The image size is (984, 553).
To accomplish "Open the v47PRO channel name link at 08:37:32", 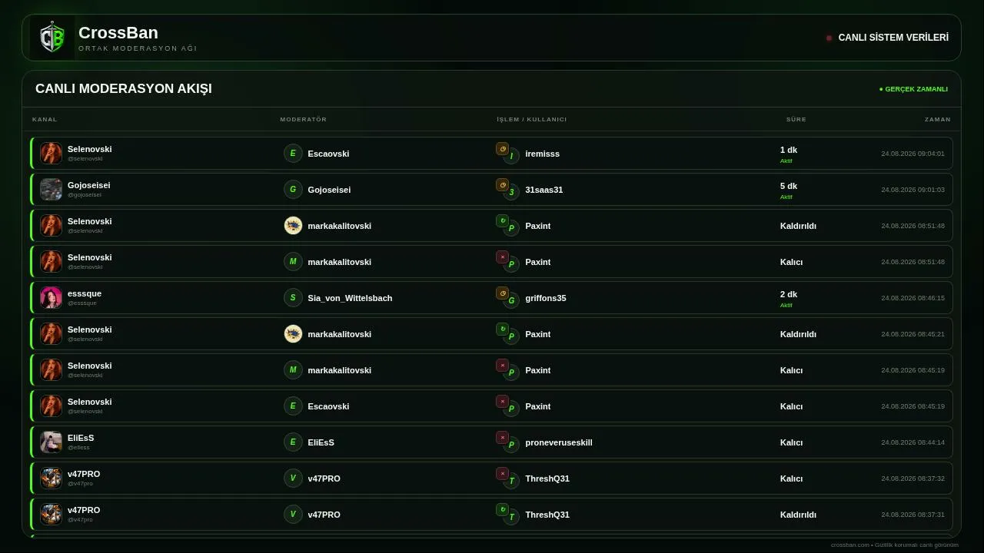I will tap(84, 474).
